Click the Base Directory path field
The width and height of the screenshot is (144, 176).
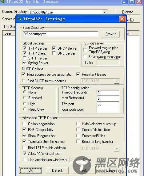(x=61, y=34)
